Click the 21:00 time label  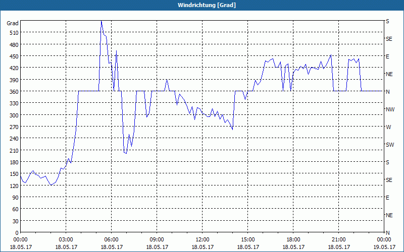pyautogui.click(x=338, y=240)
